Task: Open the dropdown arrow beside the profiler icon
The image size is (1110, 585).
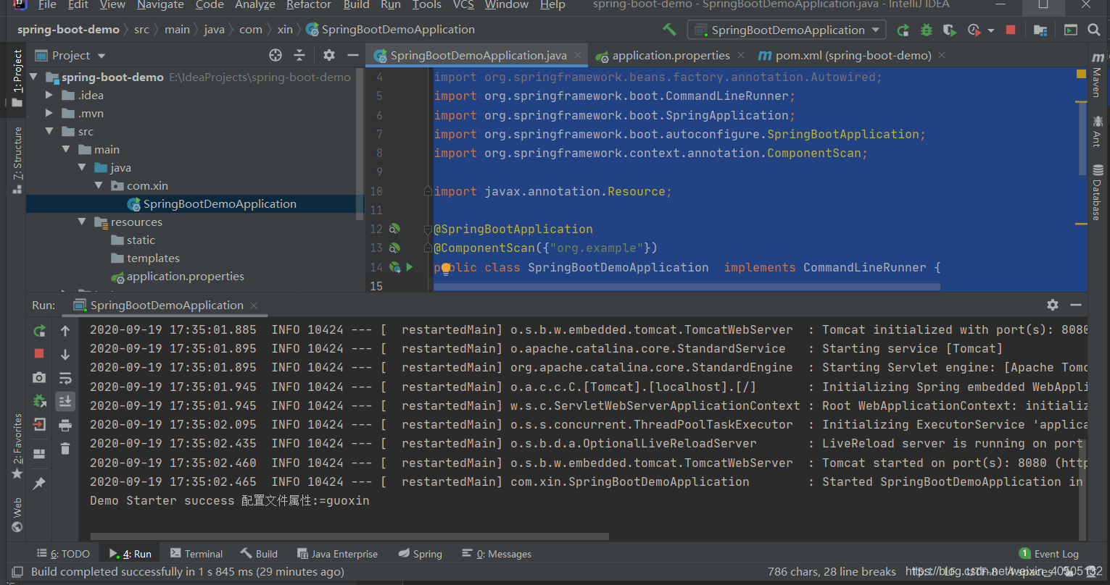Action: pyautogui.click(x=991, y=30)
